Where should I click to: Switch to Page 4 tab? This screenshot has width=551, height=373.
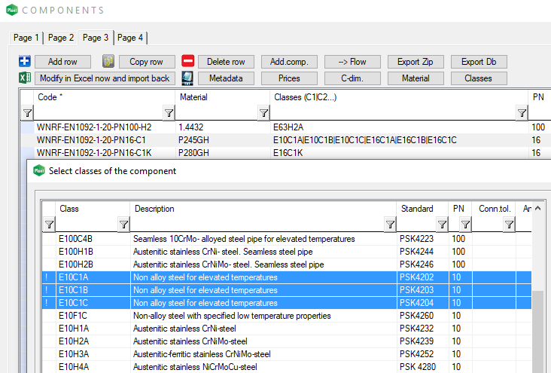(130, 38)
